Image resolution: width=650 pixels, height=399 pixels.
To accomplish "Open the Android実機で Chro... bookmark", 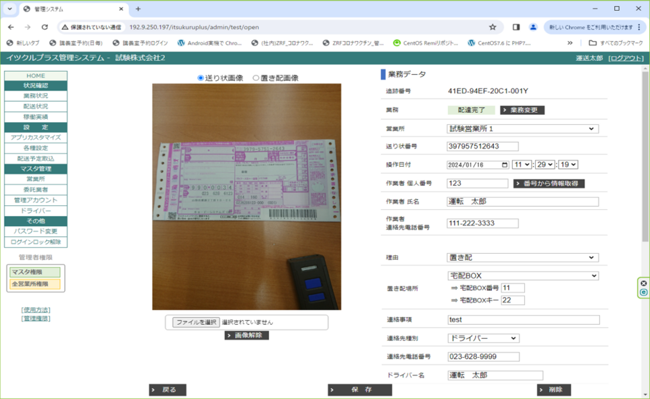I will click(209, 43).
